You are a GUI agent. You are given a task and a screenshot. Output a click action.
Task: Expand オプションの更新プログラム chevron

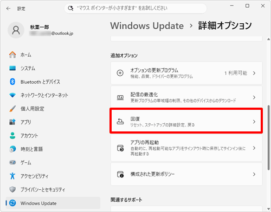pyautogui.click(x=254, y=73)
